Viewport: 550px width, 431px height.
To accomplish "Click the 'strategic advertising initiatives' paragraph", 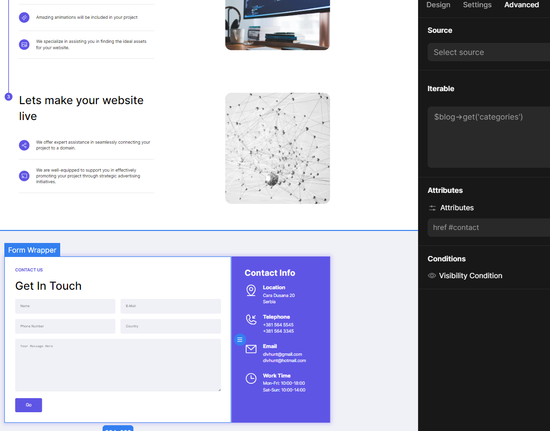I will click(x=88, y=175).
